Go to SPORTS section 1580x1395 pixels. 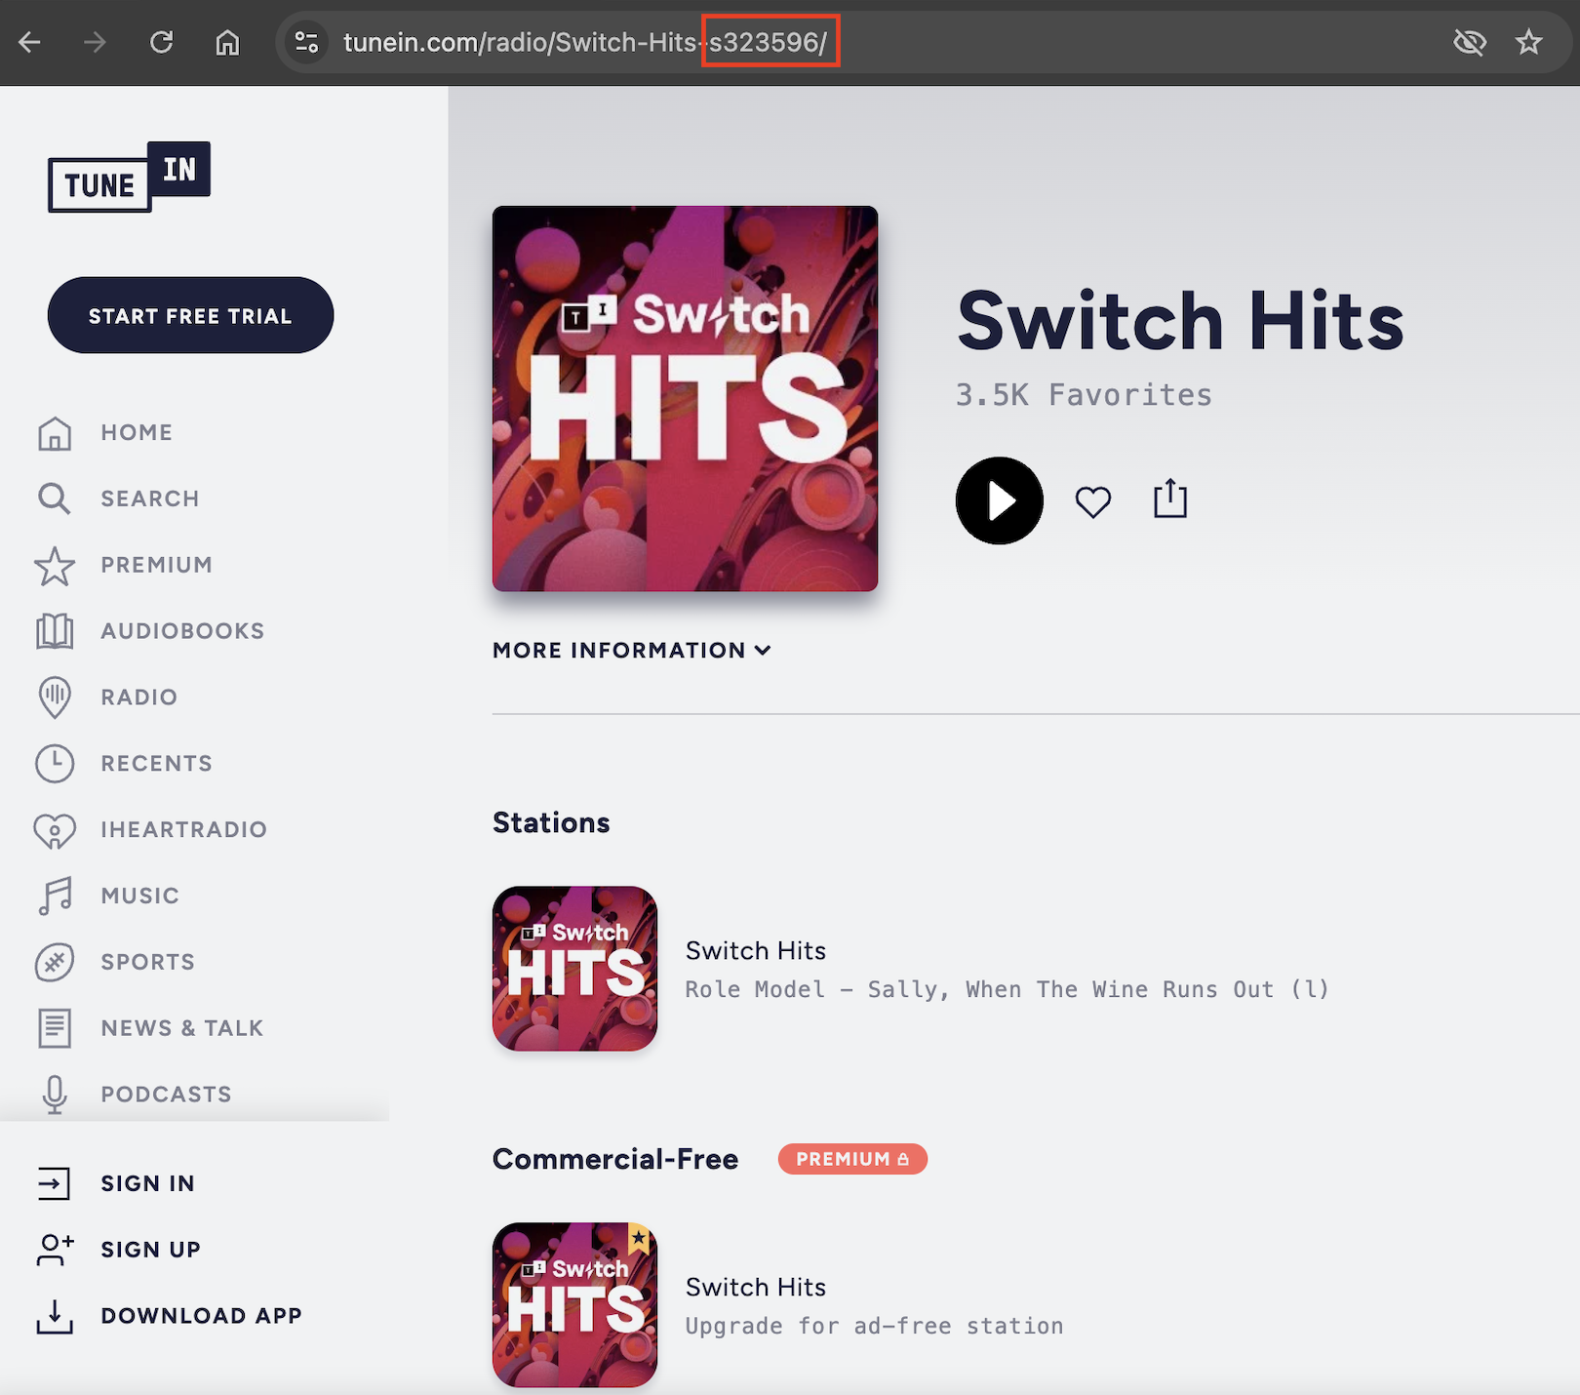[148, 962]
